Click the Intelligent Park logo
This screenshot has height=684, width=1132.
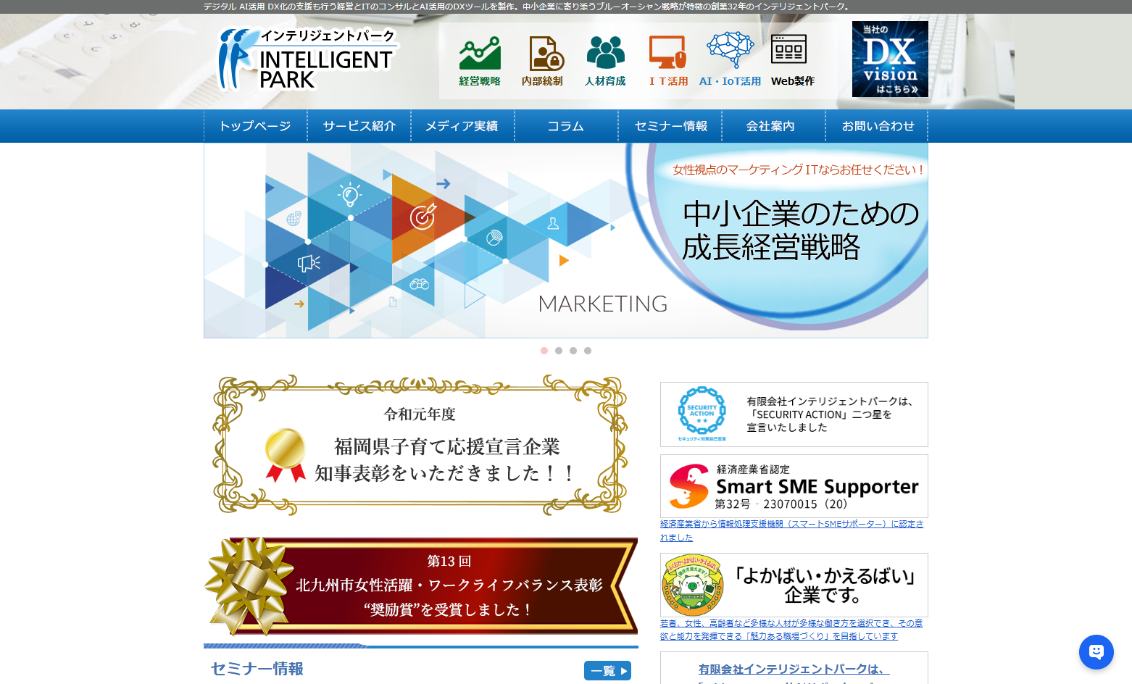pyautogui.click(x=304, y=58)
